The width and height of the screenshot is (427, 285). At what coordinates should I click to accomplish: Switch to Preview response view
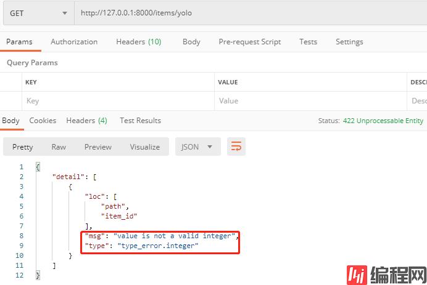click(98, 147)
